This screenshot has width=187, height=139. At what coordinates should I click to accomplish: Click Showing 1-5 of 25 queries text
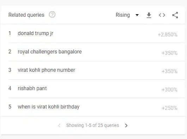pos(93,125)
